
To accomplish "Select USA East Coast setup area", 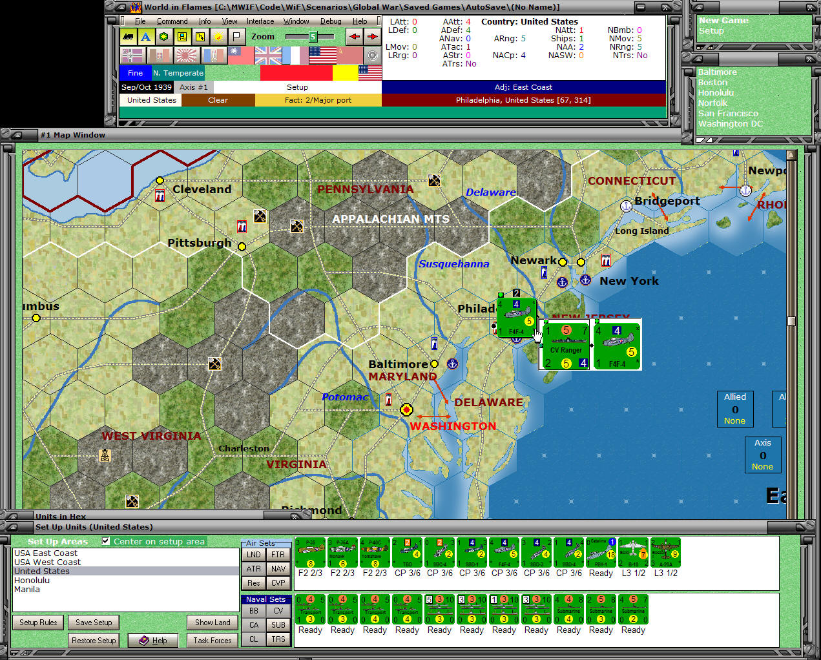I will point(46,553).
